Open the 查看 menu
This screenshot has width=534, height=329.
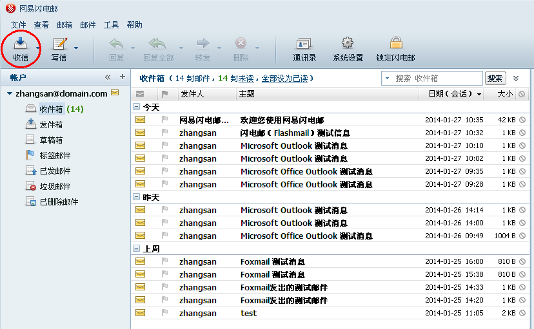pyautogui.click(x=41, y=25)
